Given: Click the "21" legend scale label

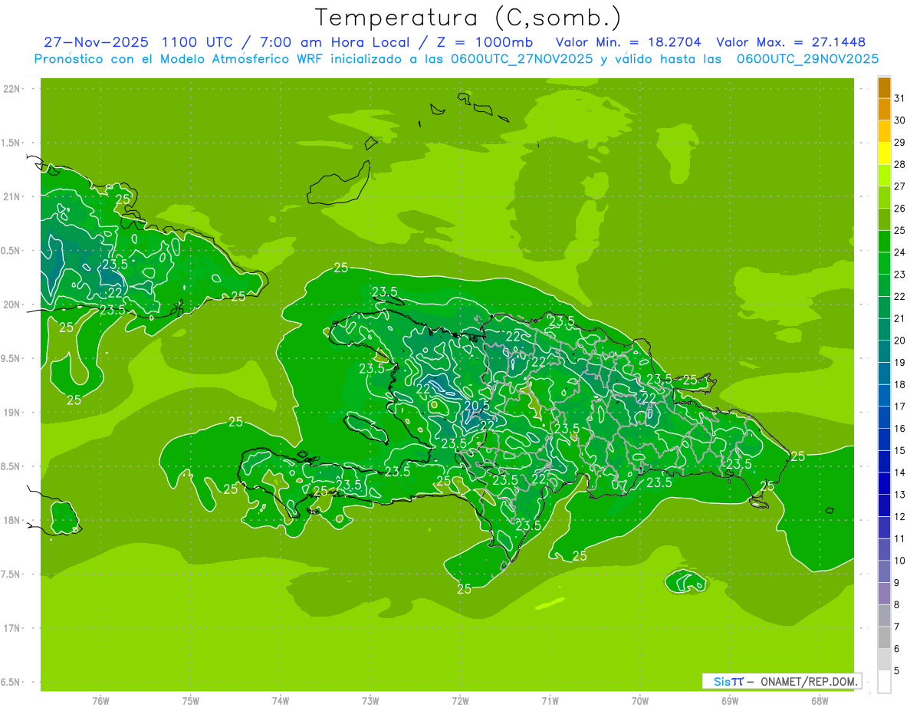Looking at the screenshot, I should [x=899, y=318].
